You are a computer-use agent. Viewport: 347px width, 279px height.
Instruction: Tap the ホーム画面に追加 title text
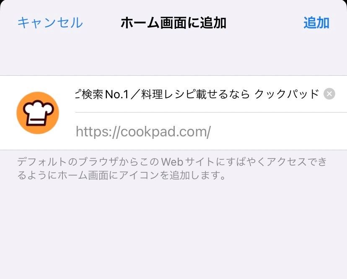point(173,23)
